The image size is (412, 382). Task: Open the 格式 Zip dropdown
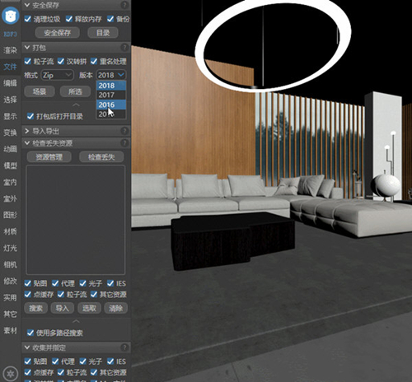(57, 75)
